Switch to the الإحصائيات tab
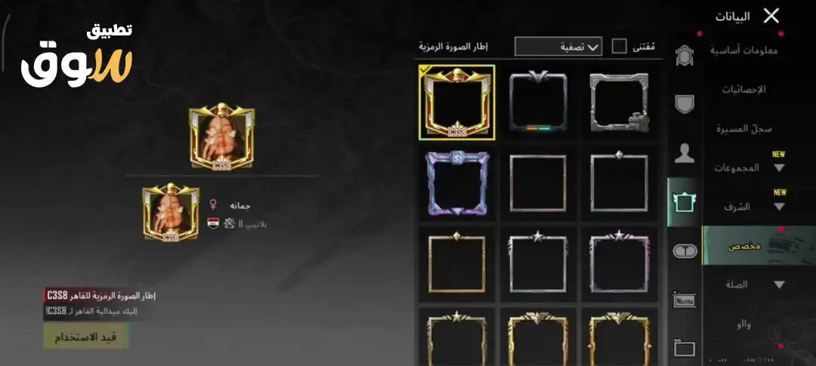Screen dimensions: 816x366 click(x=744, y=89)
